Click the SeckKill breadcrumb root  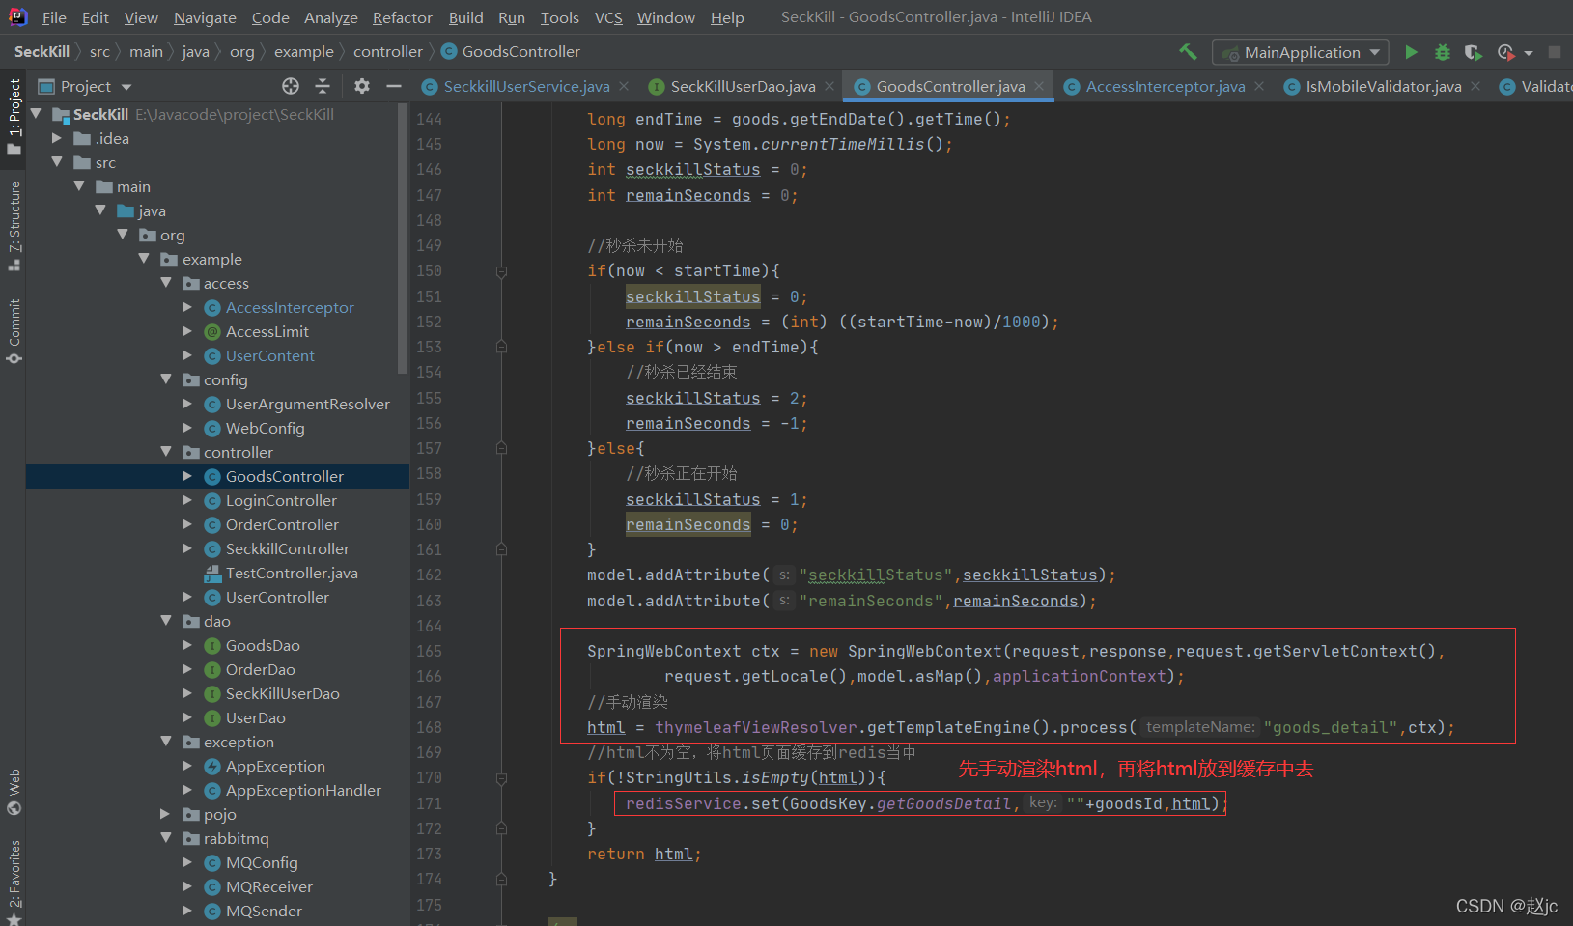point(42,52)
